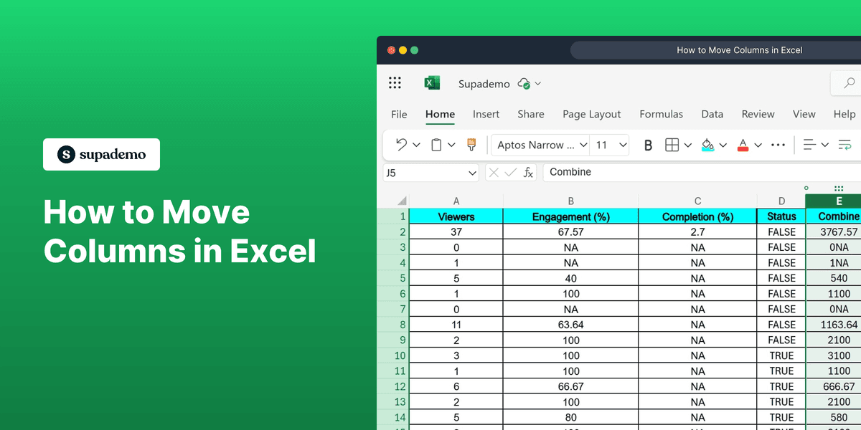The width and height of the screenshot is (861, 430).
Task: Click the Supademo workbook title
Action: (484, 83)
